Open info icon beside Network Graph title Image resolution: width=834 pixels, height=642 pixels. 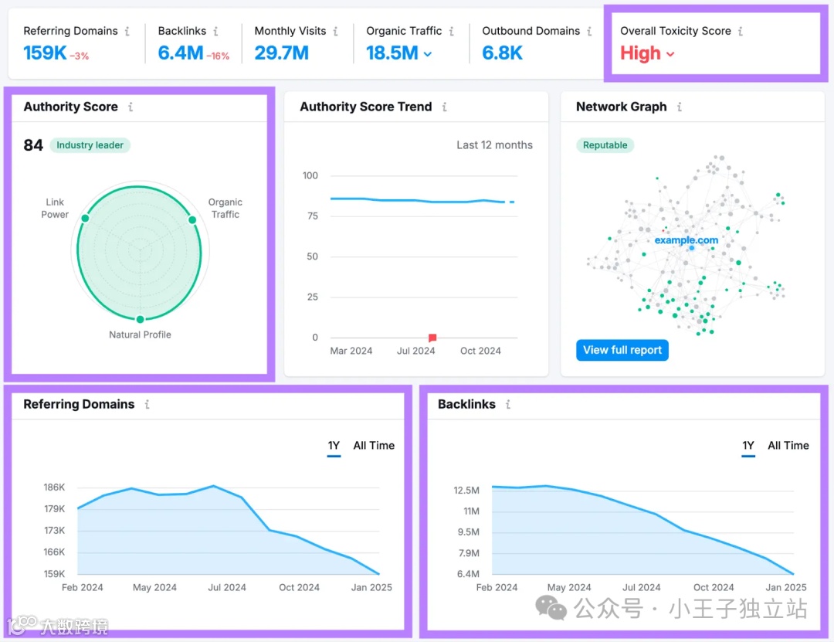[x=680, y=107]
